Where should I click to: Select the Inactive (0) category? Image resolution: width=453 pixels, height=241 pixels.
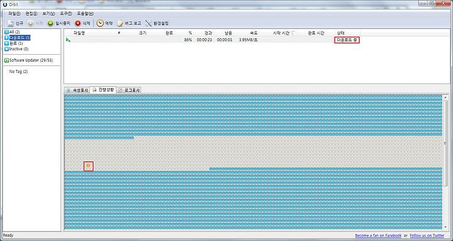tap(16, 49)
